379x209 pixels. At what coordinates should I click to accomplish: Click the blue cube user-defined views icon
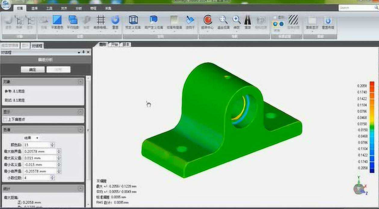coord(153,19)
